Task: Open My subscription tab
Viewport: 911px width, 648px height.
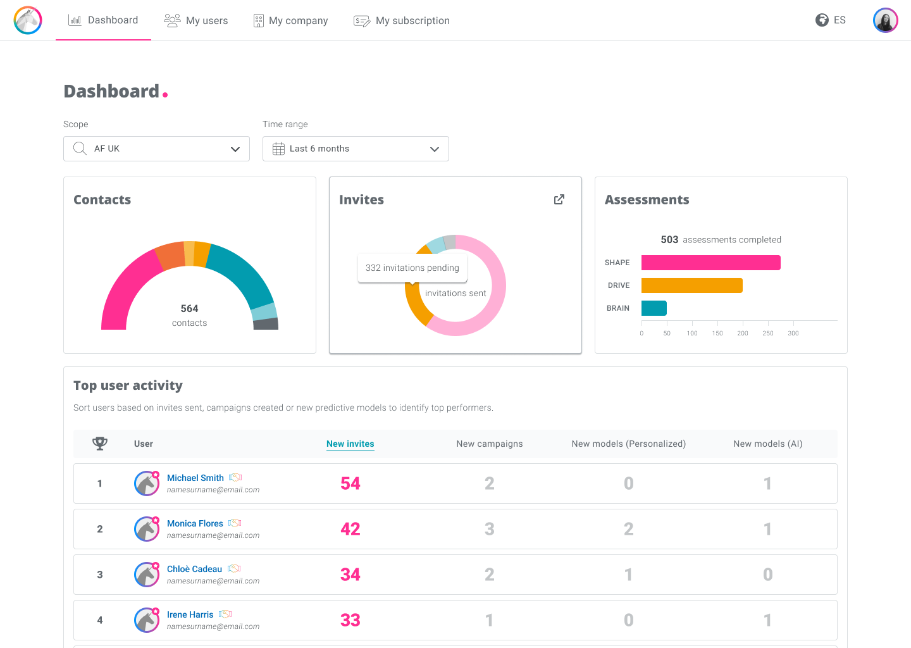Action: coord(402,20)
